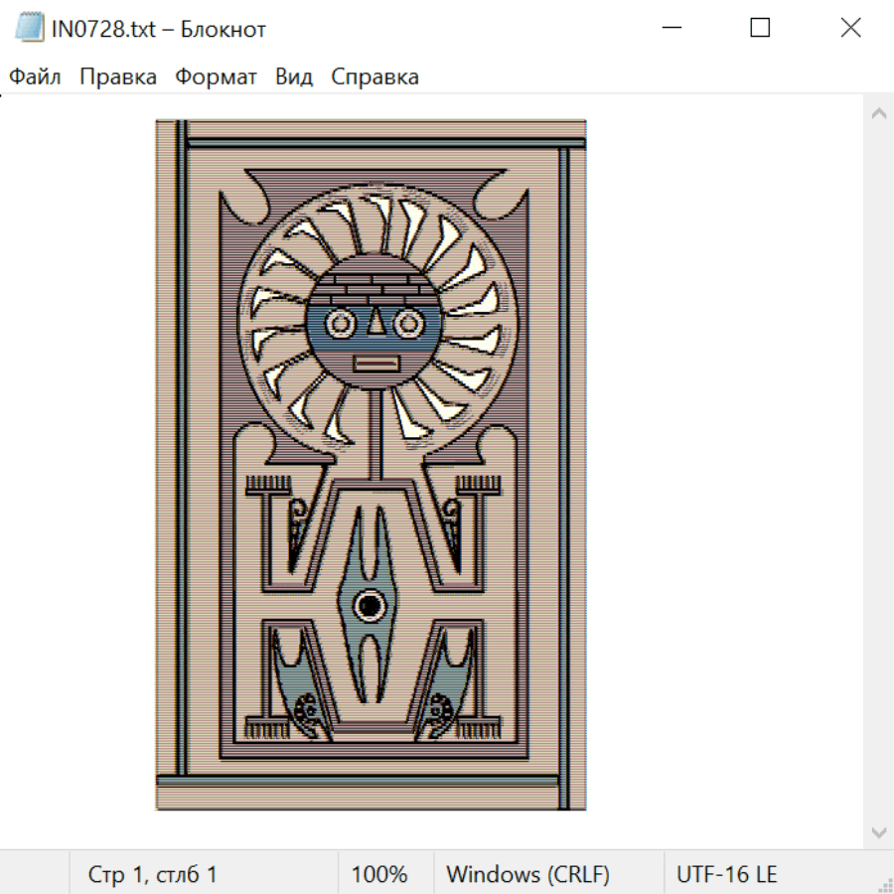Click the 100% zoom level in status bar

[378, 874]
